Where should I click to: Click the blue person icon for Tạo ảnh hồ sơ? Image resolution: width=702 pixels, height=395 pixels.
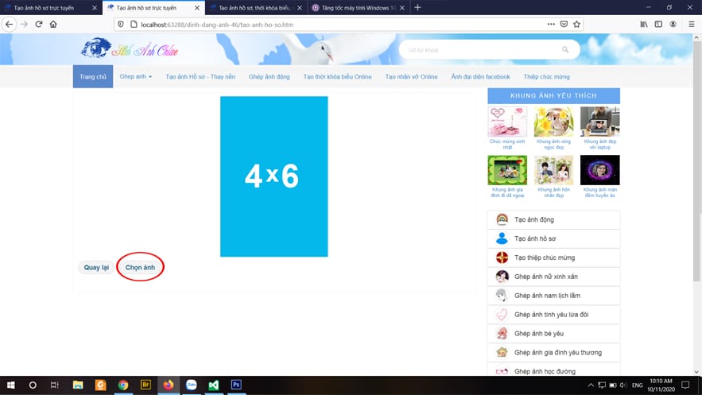click(502, 238)
